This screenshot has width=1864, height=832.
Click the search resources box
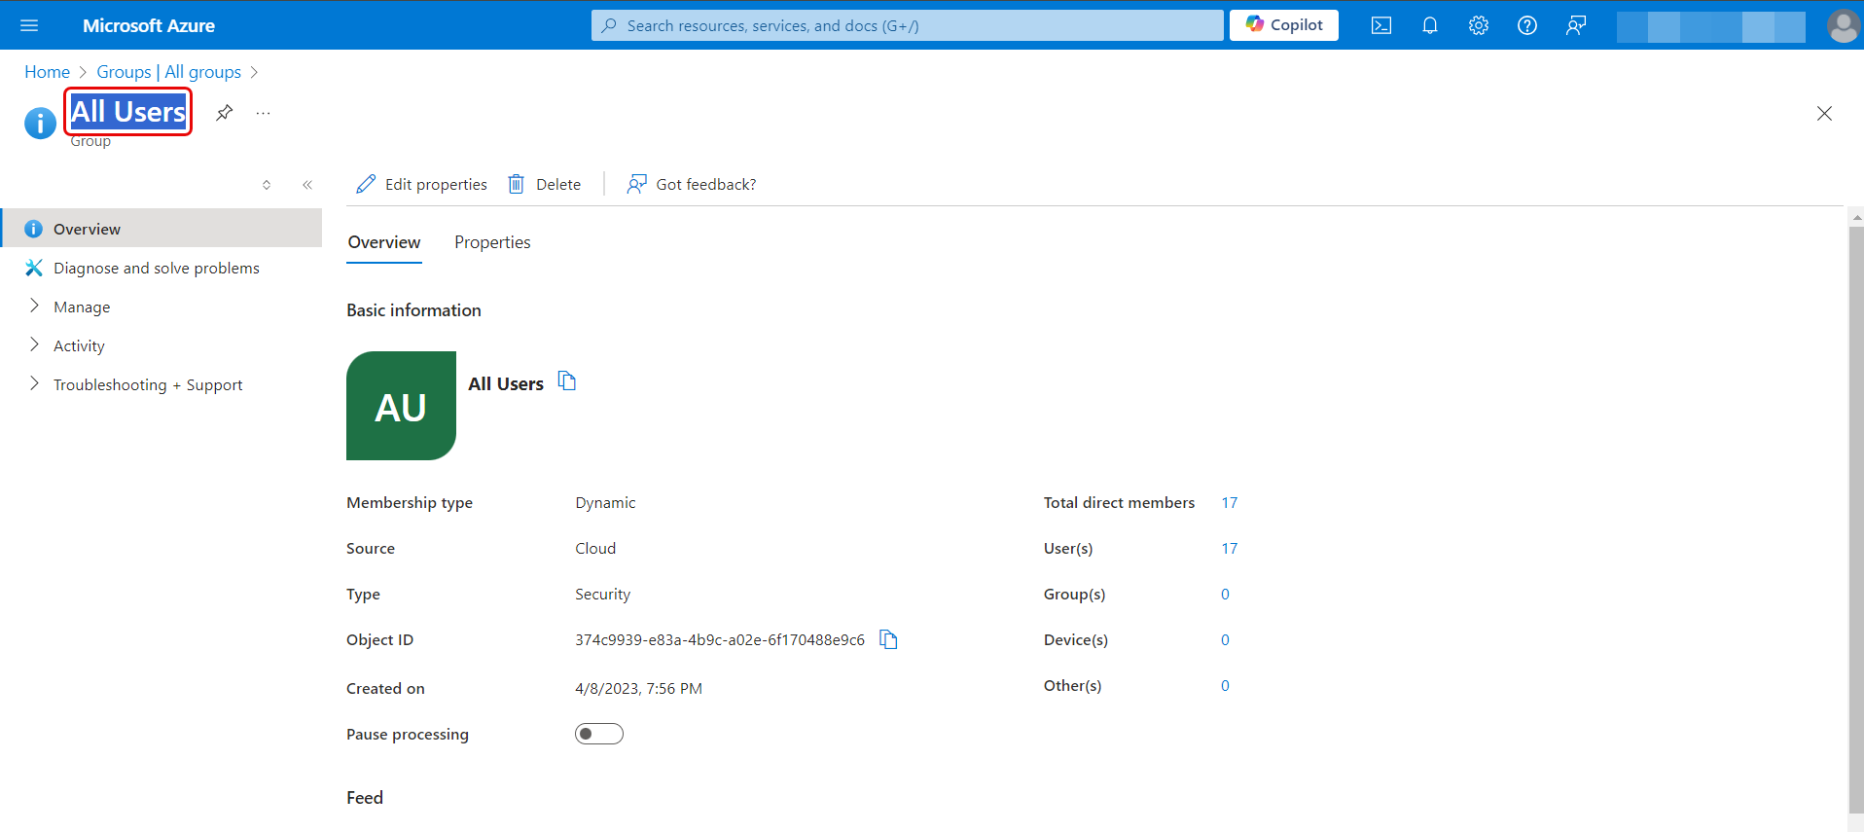click(907, 25)
